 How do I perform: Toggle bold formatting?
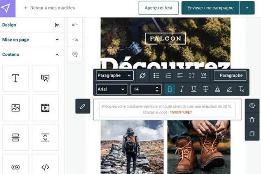(170, 89)
